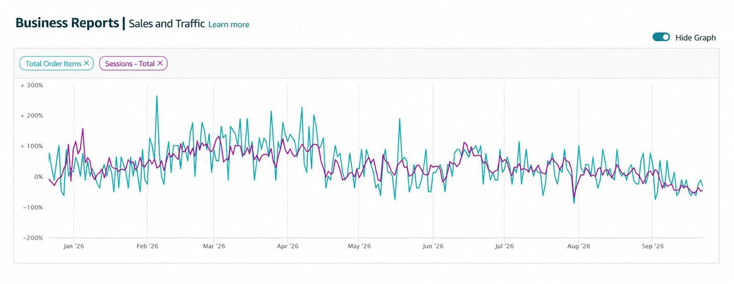Click the 0% y-axis label

(x=39, y=177)
